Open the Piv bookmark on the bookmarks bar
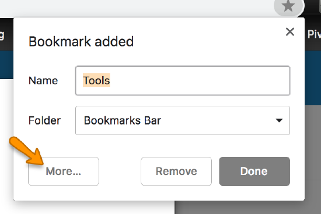 point(314,34)
